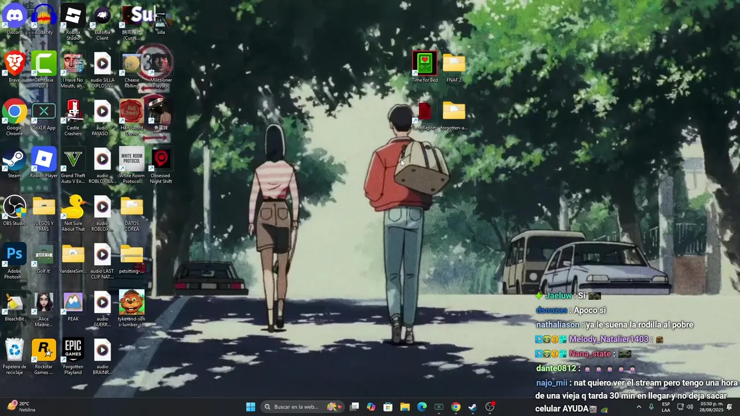Select the 'Not Sure About That' duck icon
Image resolution: width=740 pixels, height=416 pixels.
click(x=73, y=214)
